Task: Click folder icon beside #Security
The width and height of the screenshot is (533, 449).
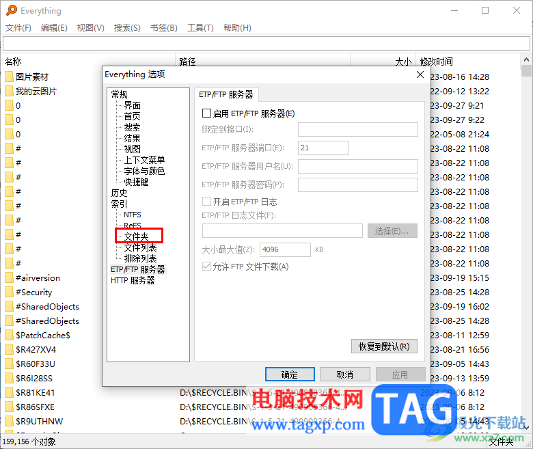Action: tap(9, 292)
